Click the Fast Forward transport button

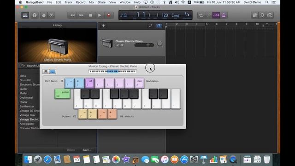pyautogui.click(x=81, y=15)
